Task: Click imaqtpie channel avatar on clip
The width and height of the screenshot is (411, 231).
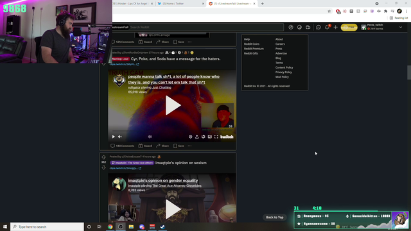Action: [119, 184]
